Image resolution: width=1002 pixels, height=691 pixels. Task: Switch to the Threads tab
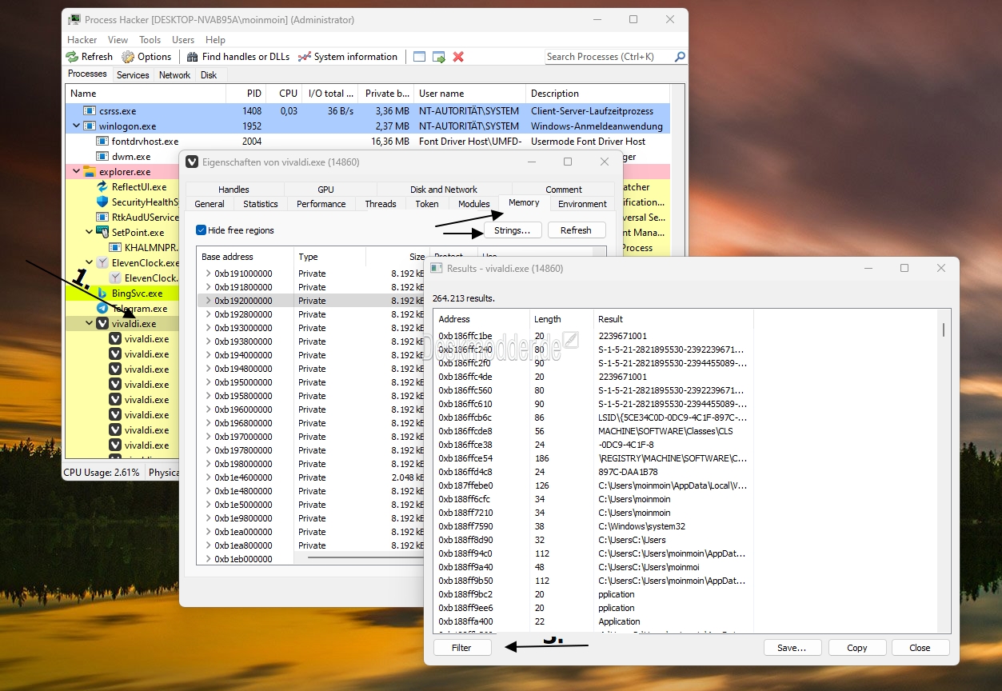click(x=380, y=204)
